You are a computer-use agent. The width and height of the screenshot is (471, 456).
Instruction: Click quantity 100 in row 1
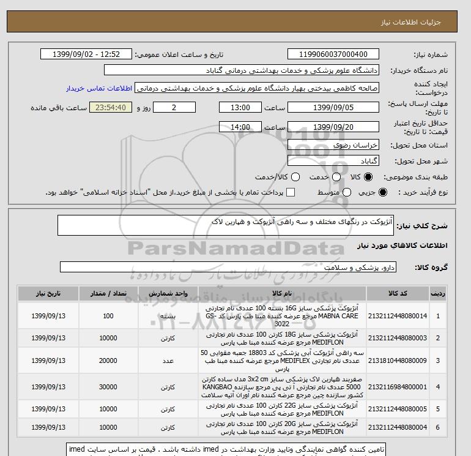point(108,316)
